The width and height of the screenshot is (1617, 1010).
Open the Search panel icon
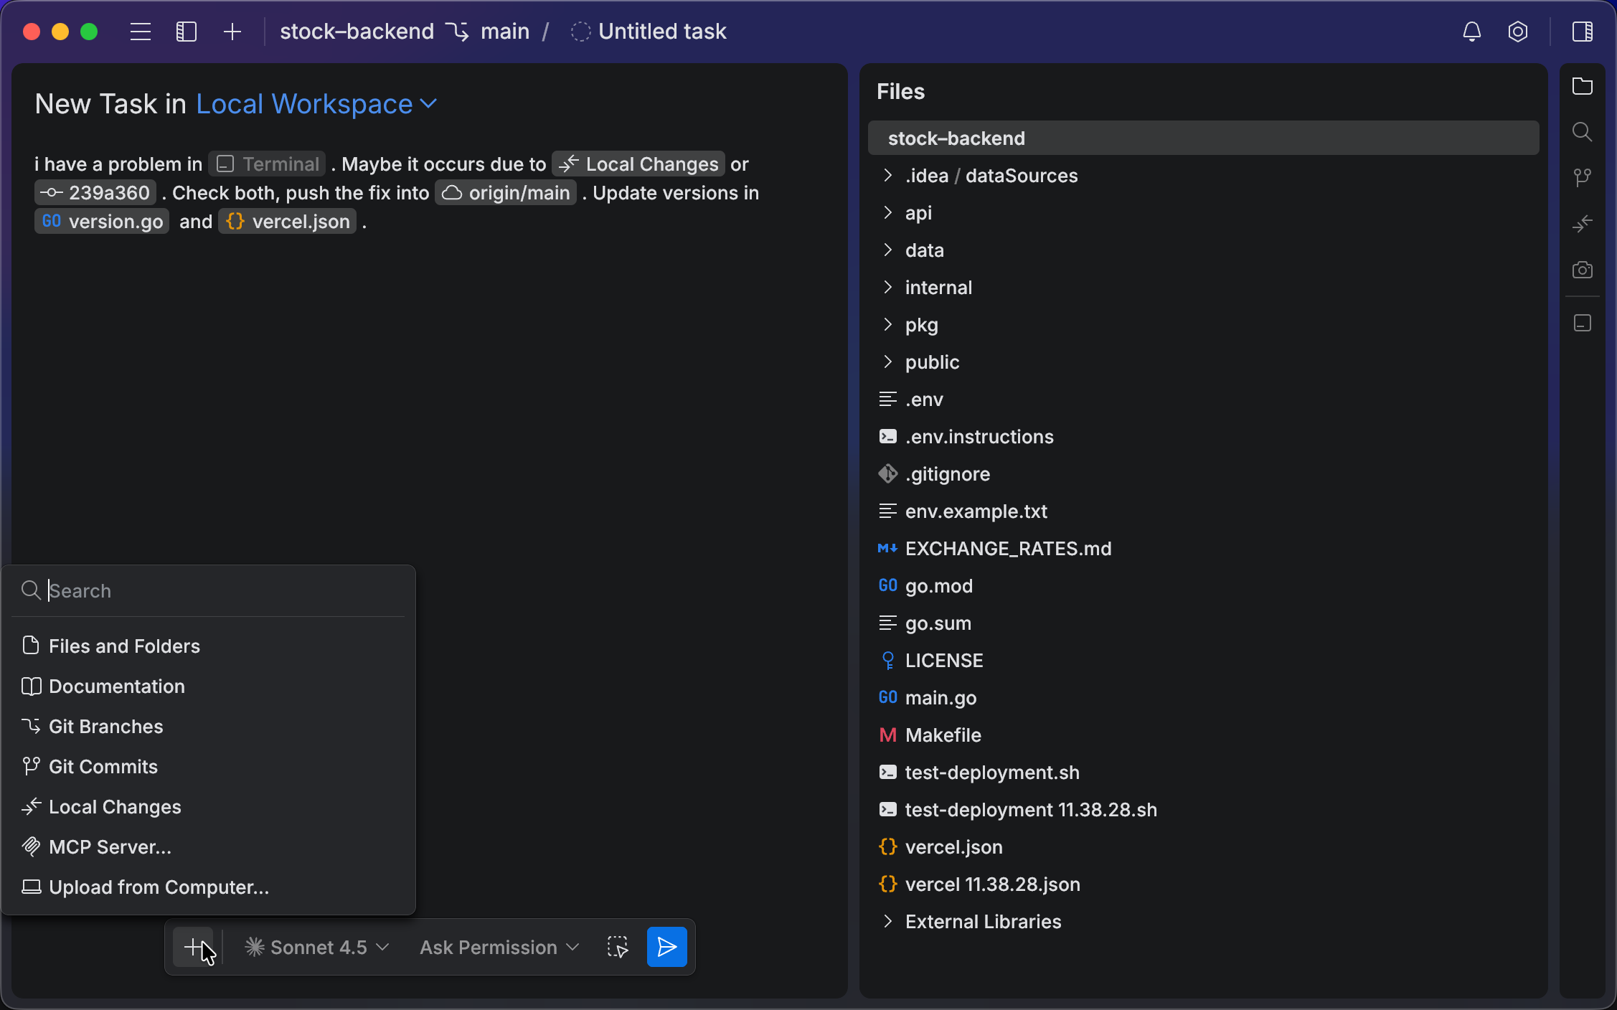(1583, 131)
